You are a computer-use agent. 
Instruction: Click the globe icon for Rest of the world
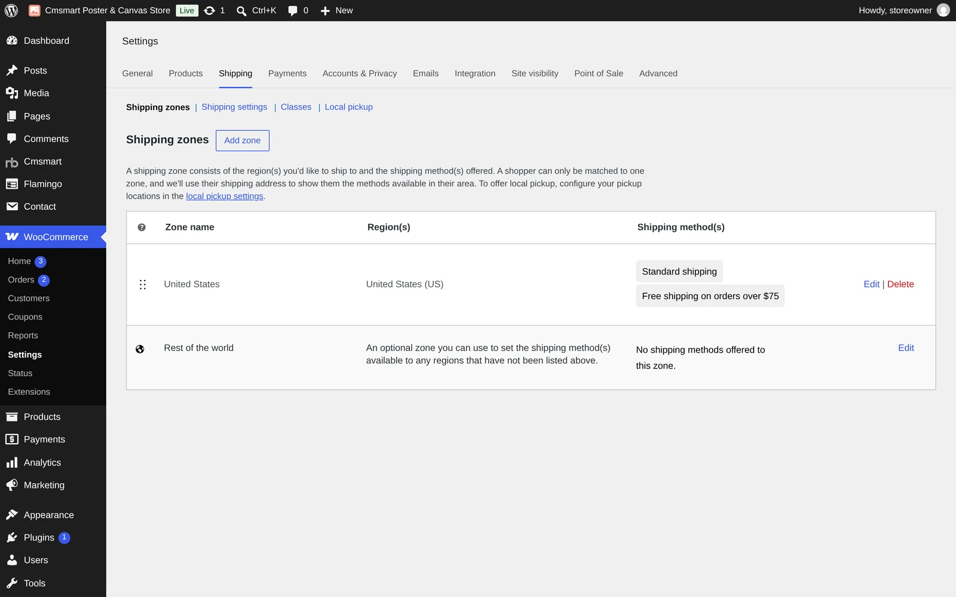pos(140,349)
